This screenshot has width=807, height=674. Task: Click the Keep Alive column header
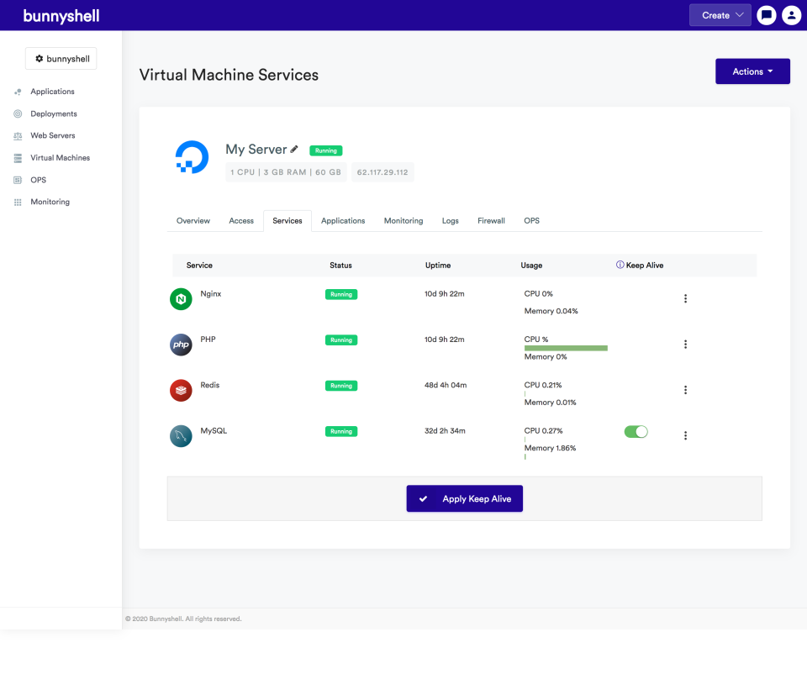645,266
